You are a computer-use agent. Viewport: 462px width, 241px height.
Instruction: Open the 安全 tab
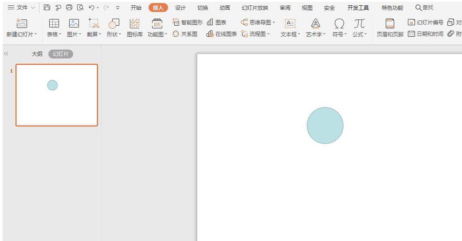click(329, 8)
